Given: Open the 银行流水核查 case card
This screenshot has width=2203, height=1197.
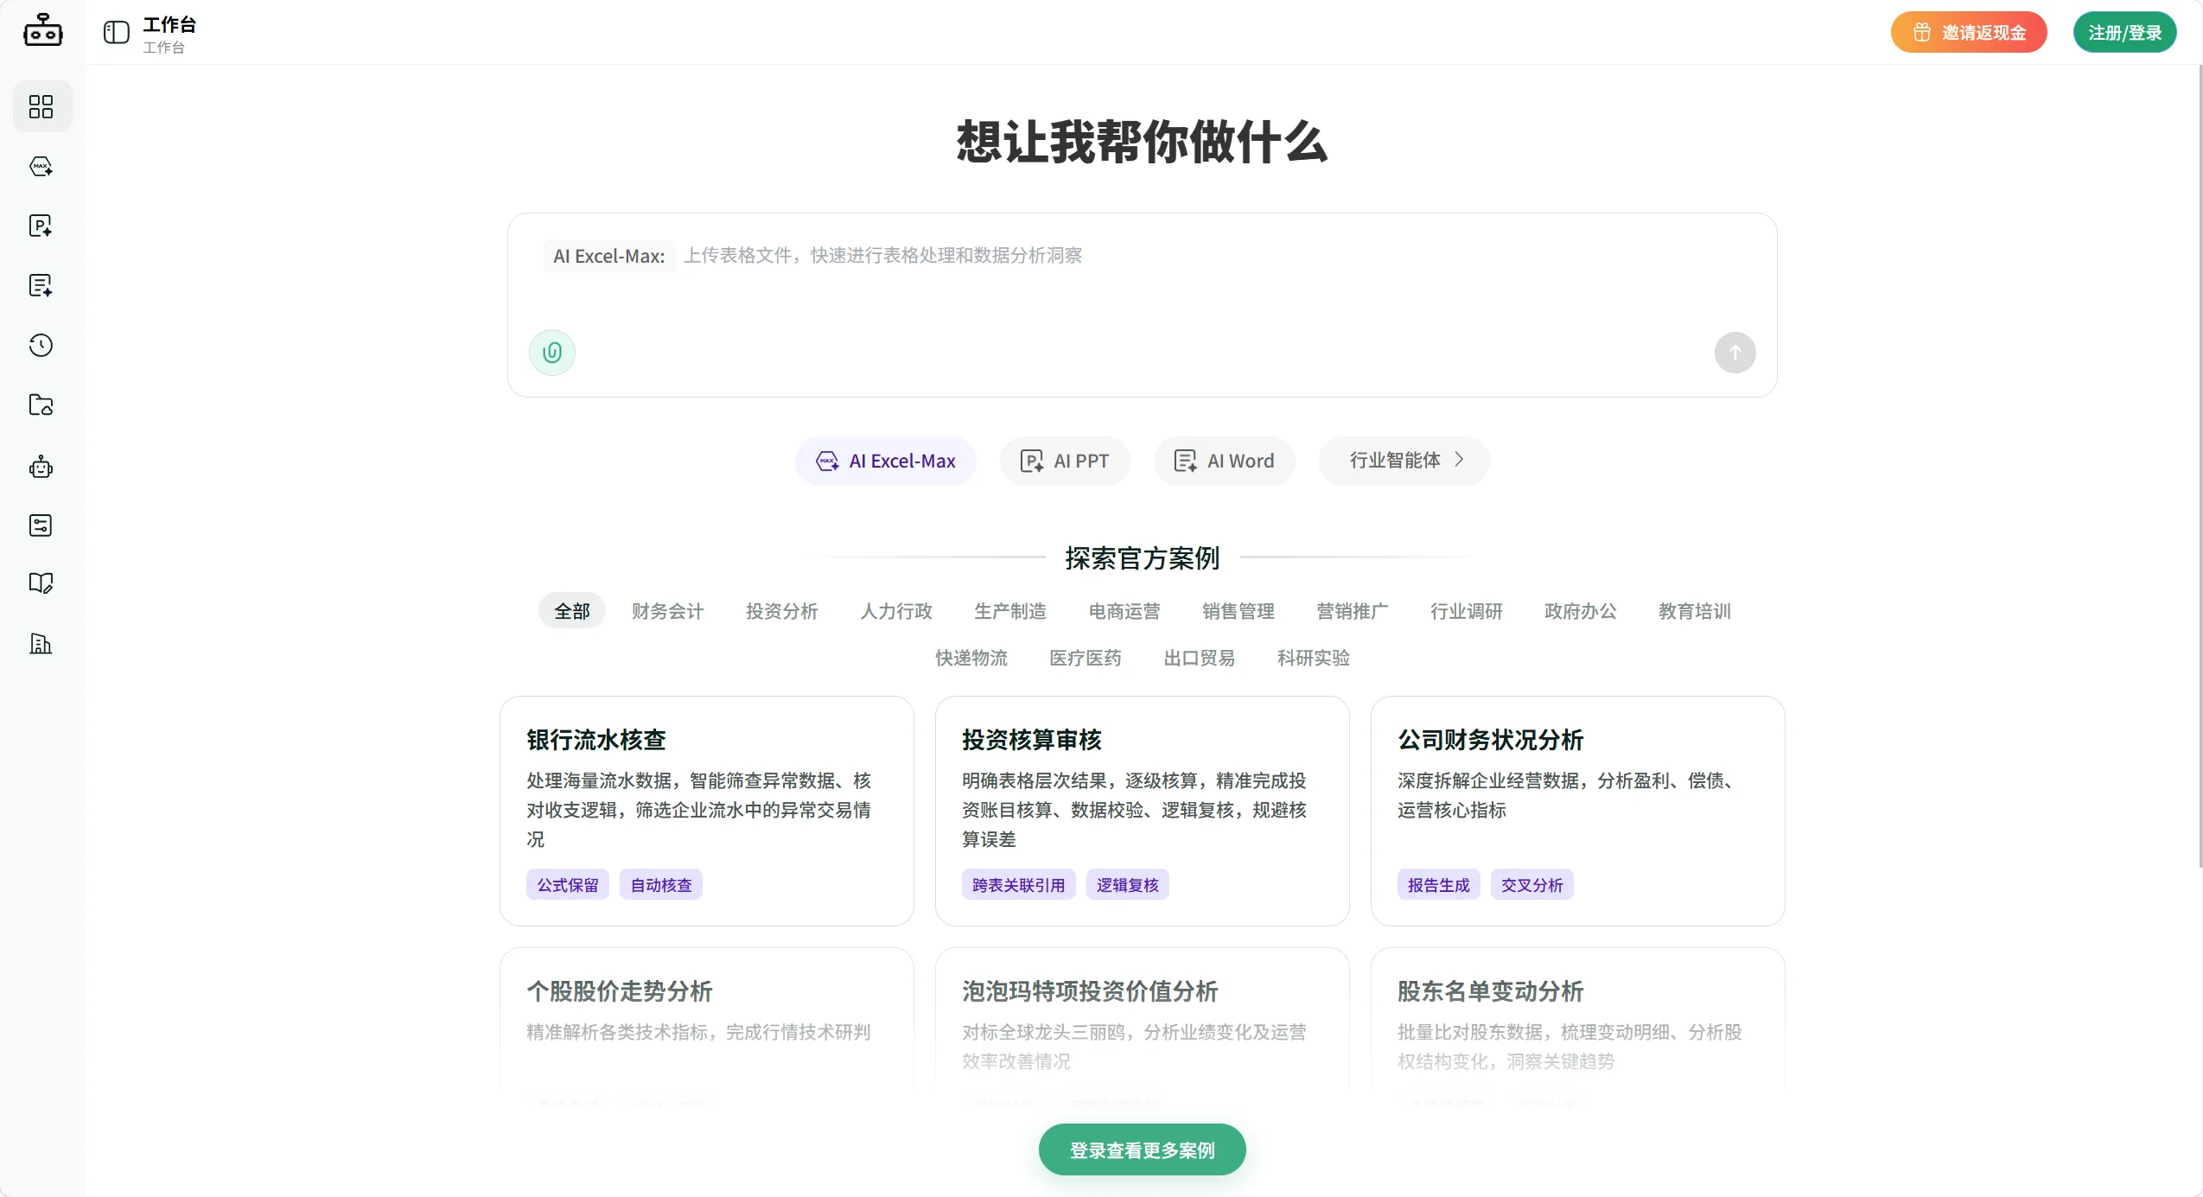Looking at the screenshot, I should click(706, 811).
